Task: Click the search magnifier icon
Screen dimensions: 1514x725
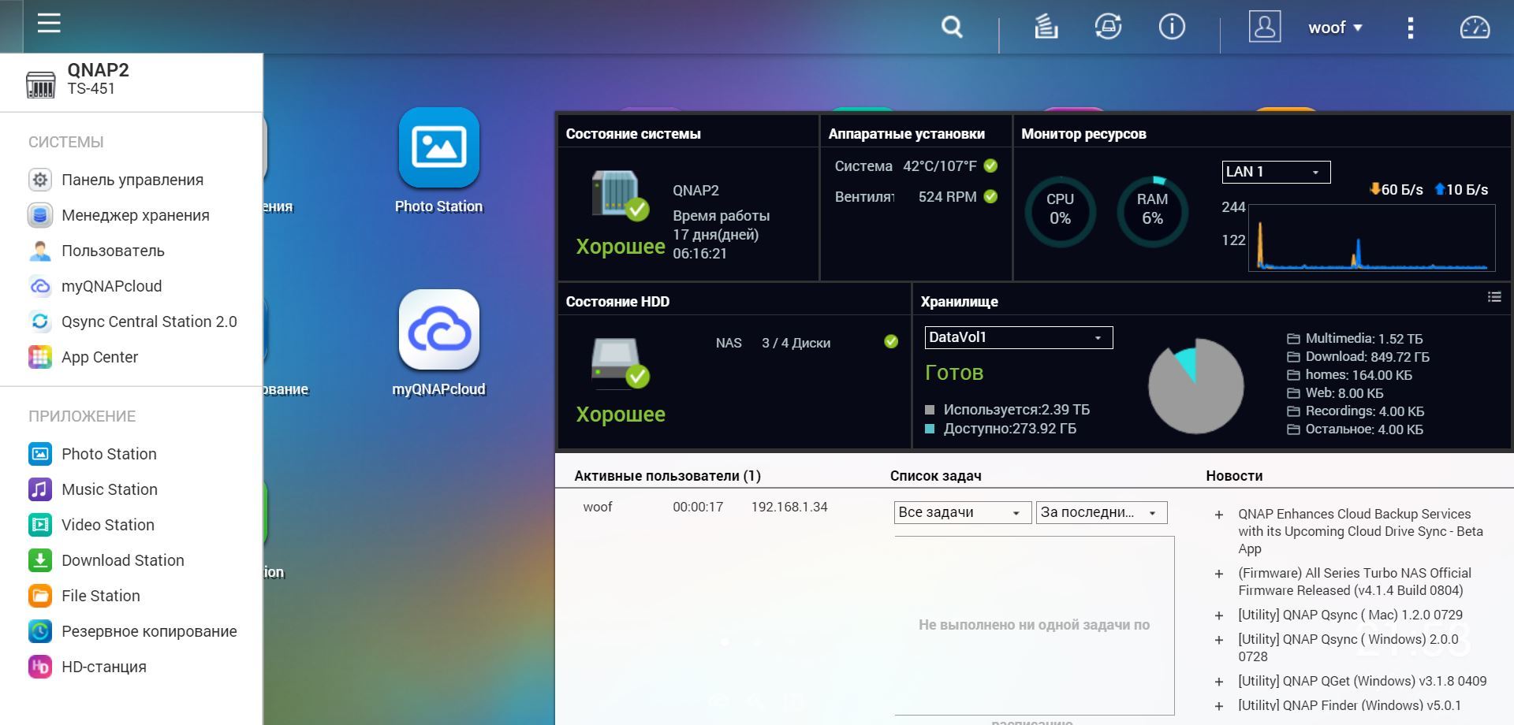Action: coord(952,28)
